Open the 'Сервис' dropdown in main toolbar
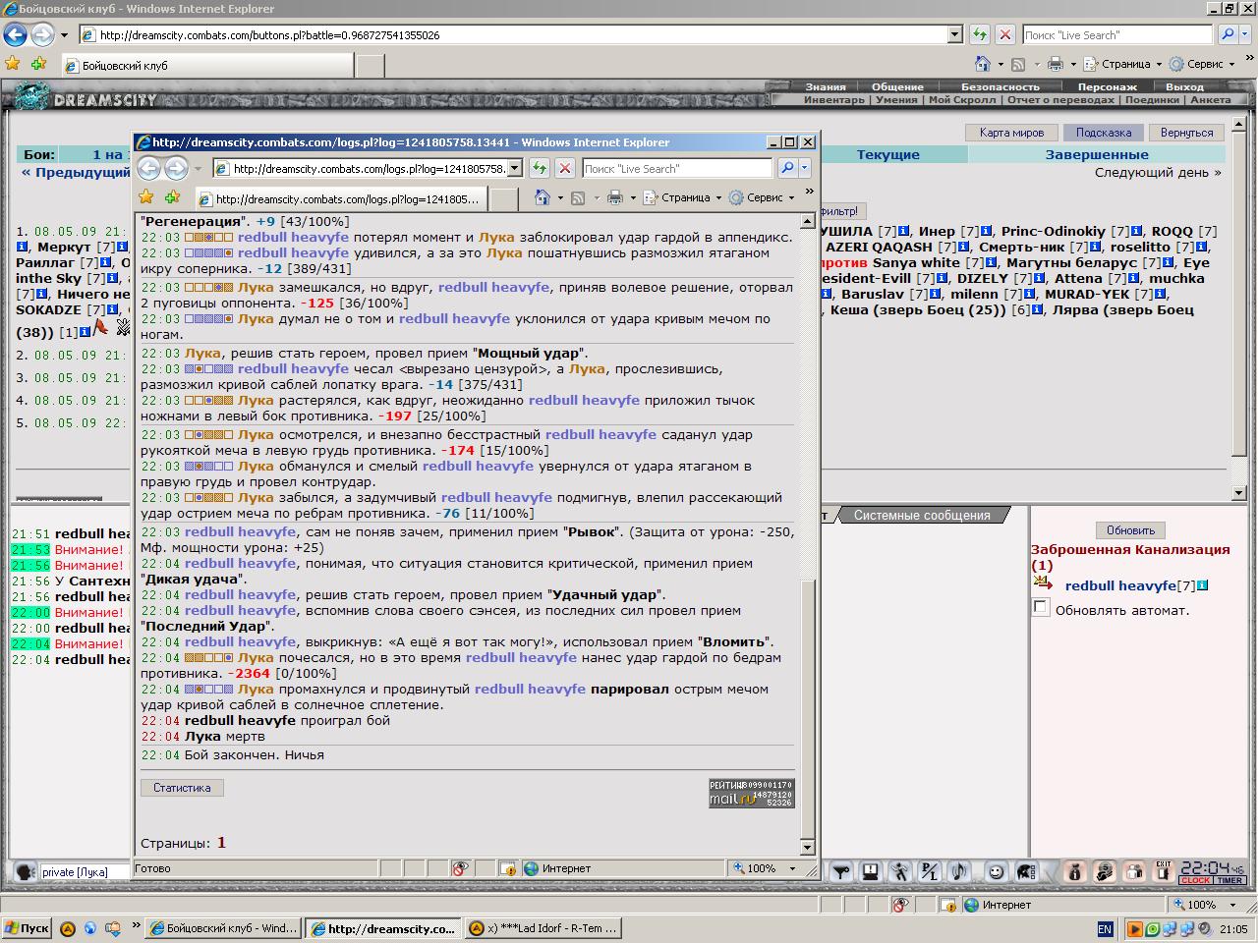This screenshot has height=943, width=1258. pyautogui.click(x=1201, y=64)
